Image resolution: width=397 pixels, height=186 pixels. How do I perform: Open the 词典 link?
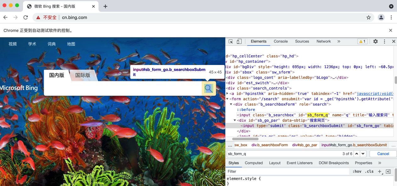click(x=52, y=44)
